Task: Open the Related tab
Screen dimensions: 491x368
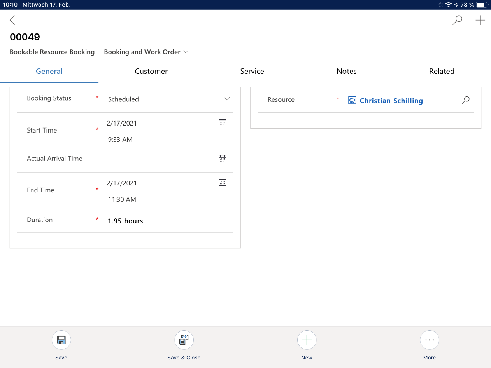Action: [442, 72]
